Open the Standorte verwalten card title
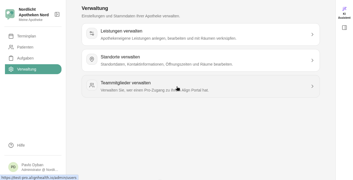The height and width of the screenshot is (180, 353). [x=120, y=57]
